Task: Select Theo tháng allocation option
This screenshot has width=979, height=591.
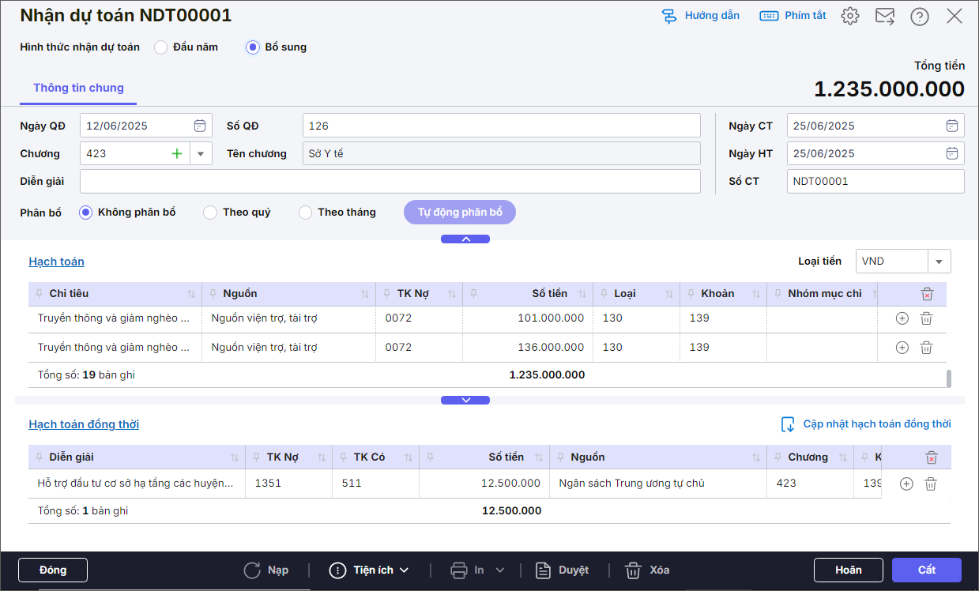Action: (x=305, y=213)
